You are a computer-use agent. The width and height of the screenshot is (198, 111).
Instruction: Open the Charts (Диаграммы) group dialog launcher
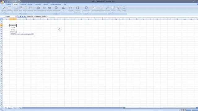tap(81, 14)
